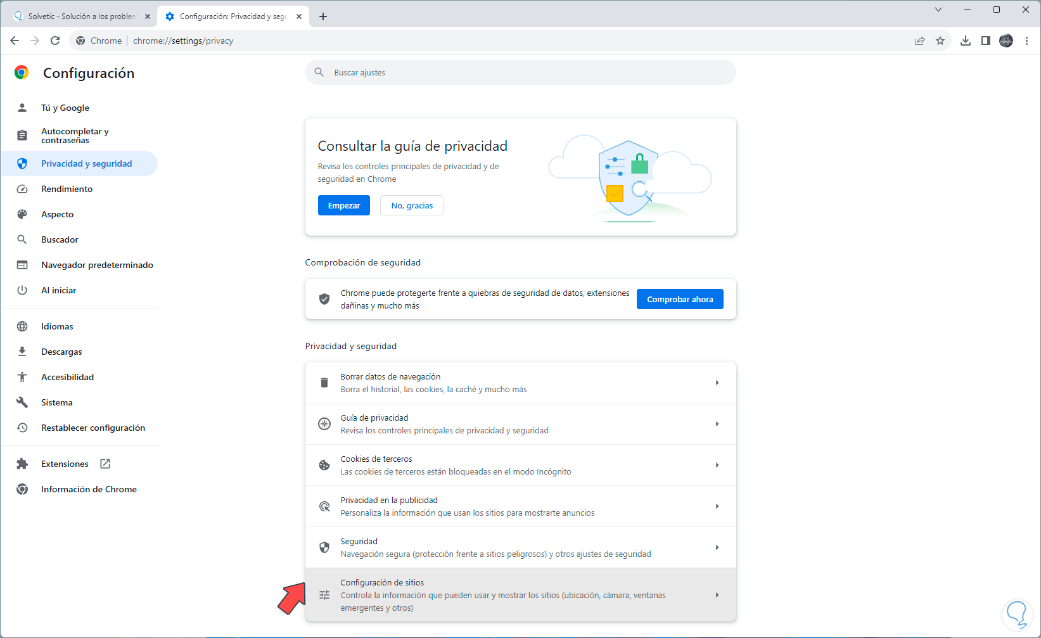Click the forward navigation arrow
The height and width of the screenshot is (638, 1041).
point(35,41)
